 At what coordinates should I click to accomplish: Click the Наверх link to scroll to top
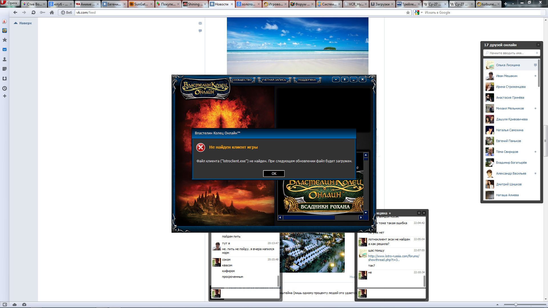[x=23, y=23]
